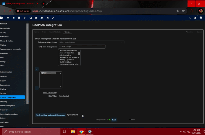The height and width of the screenshot is (135, 205).
Task: Open Basic settings in sidebar
Action: click(5, 85)
